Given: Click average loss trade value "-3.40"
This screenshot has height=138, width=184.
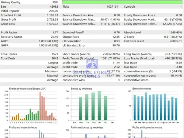Looking at the screenshot, I should point(178,67).
